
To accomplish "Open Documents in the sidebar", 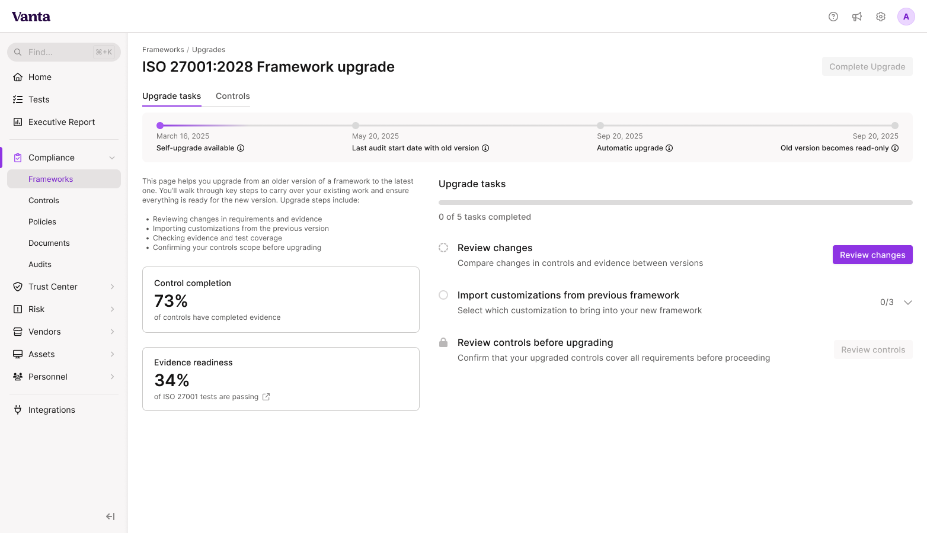I will click(64, 243).
